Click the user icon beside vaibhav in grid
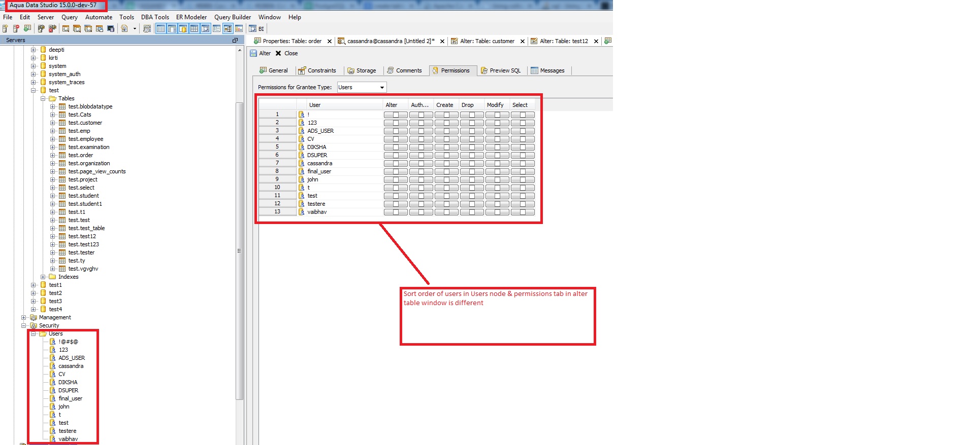 tap(301, 212)
